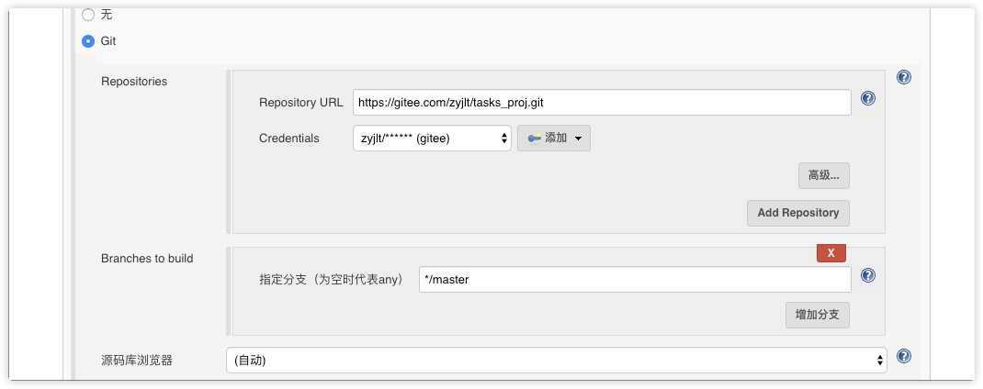Click the Add Repository button

[x=798, y=213]
